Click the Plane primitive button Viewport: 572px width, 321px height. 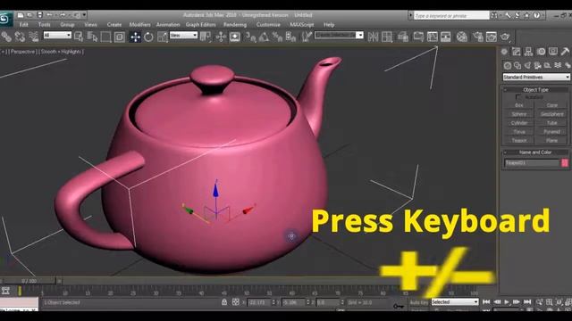coord(551,140)
